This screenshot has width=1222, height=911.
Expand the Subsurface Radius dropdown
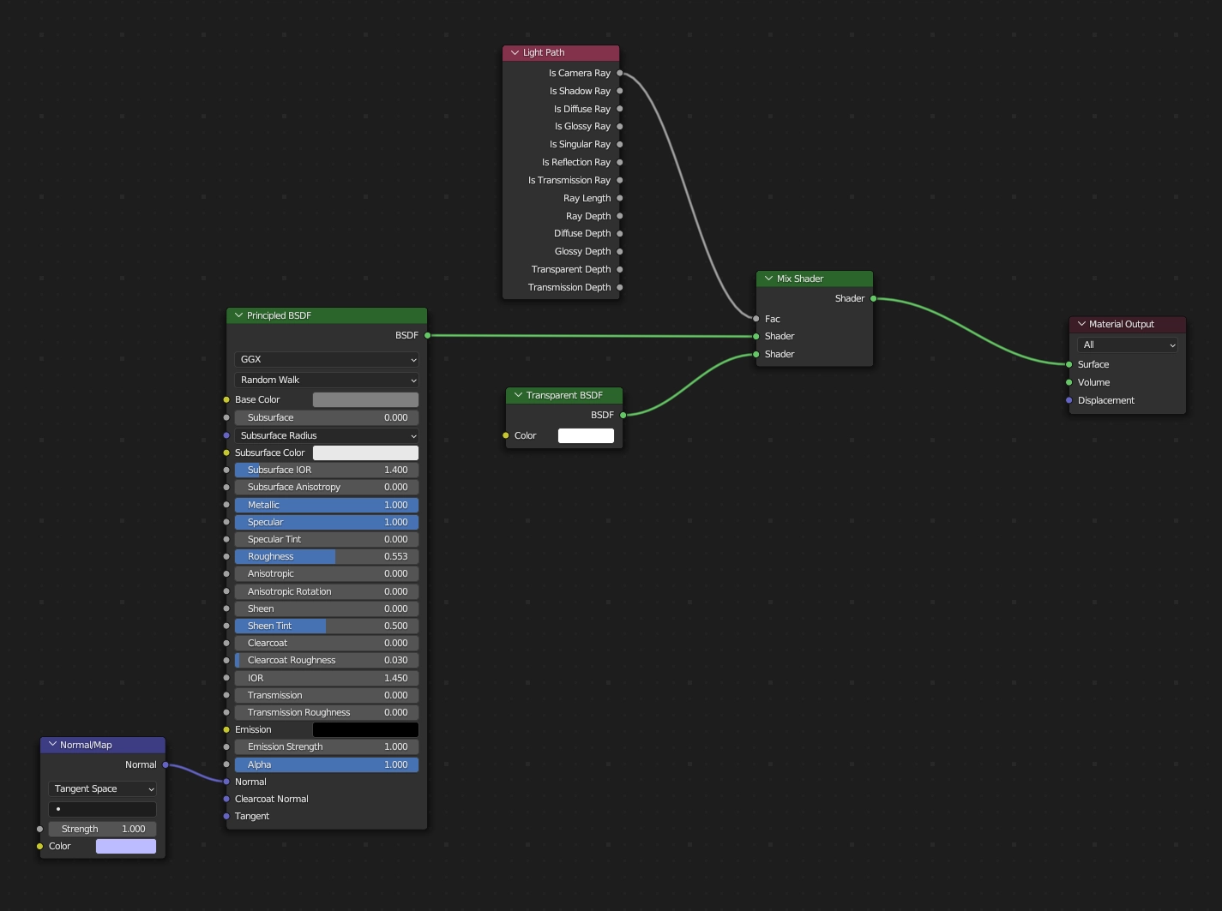tap(326, 436)
